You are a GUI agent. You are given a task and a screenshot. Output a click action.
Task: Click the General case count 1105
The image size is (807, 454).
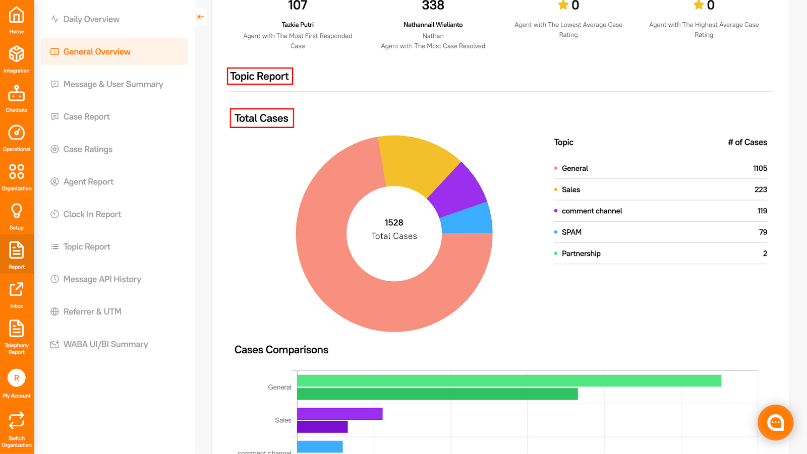[x=760, y=168]
